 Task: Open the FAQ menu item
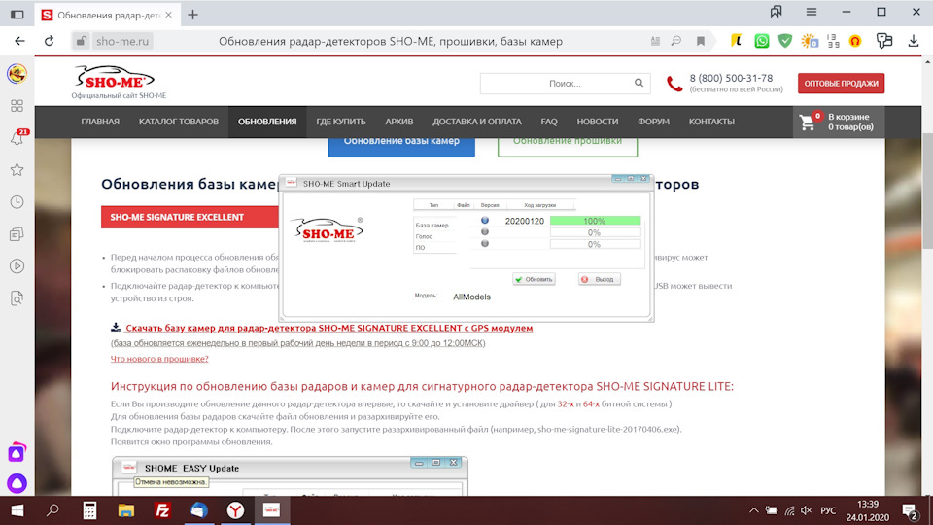pos(548,122)
